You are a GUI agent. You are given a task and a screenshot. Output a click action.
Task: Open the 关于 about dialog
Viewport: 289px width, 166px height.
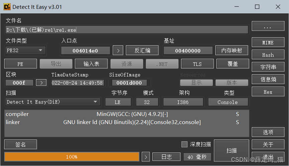[x=268, y=144]
